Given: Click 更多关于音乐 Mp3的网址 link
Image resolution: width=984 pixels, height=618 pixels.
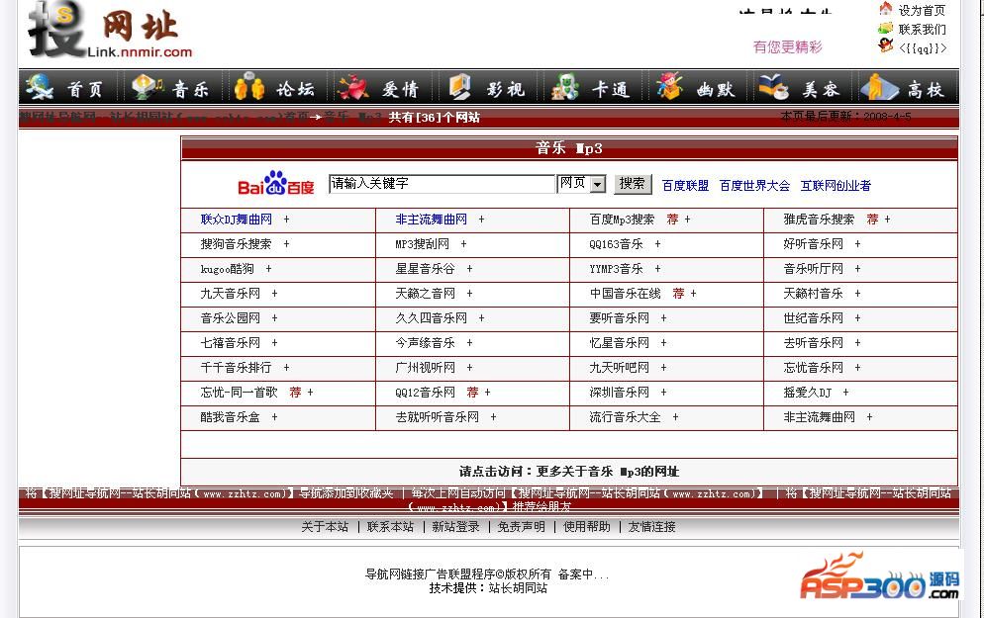Looking at the screenshot, I should (x=608, y=472).
